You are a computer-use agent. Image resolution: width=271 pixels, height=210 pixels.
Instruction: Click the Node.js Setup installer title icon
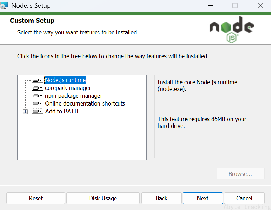[4, 5]
